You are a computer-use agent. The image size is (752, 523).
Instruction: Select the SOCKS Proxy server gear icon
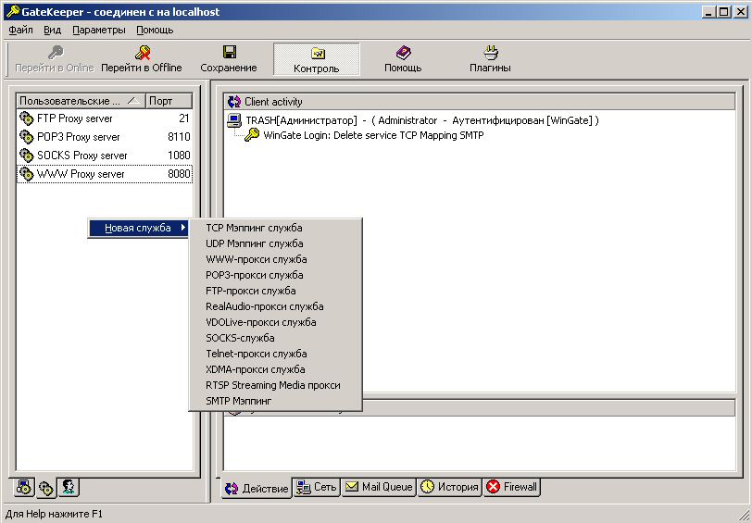coord(26,156)
